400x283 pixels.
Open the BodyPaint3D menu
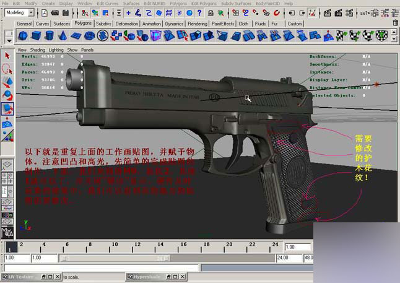(x=267, y=4)
